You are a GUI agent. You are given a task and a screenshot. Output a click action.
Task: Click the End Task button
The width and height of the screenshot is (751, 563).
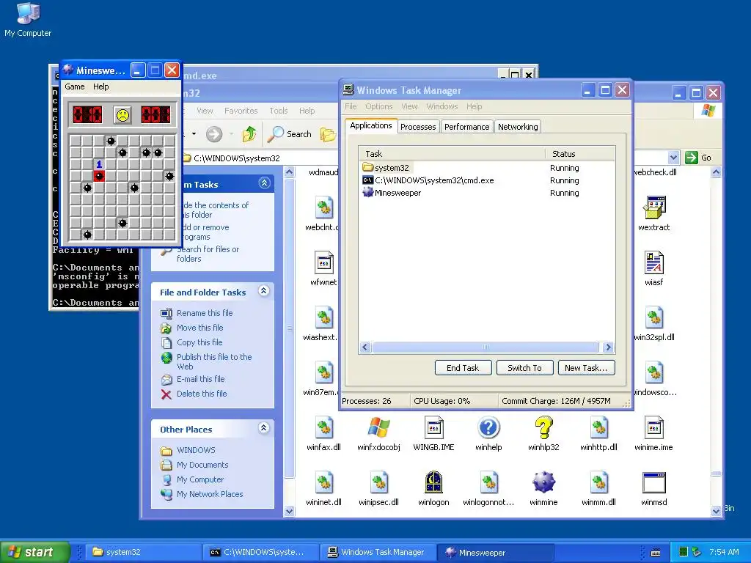(x=463, y=368)
